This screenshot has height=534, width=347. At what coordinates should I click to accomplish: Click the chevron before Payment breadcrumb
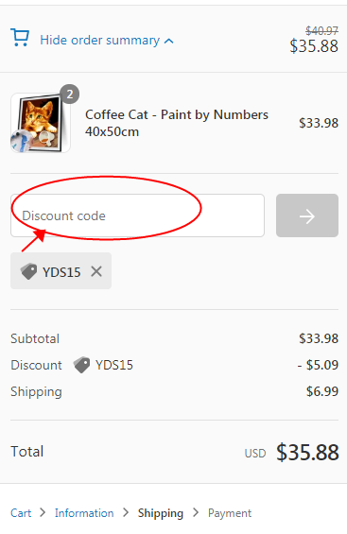pyautogui.click(x=196, y=512)
